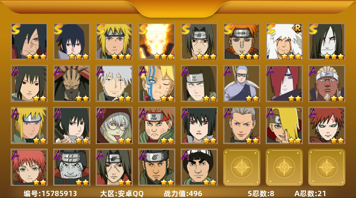Image resolution: width=356 pixels, height=198 pixels.
Task: Choose the red-haired Gaara A-rank card
Action: click(x=327, y=125)
